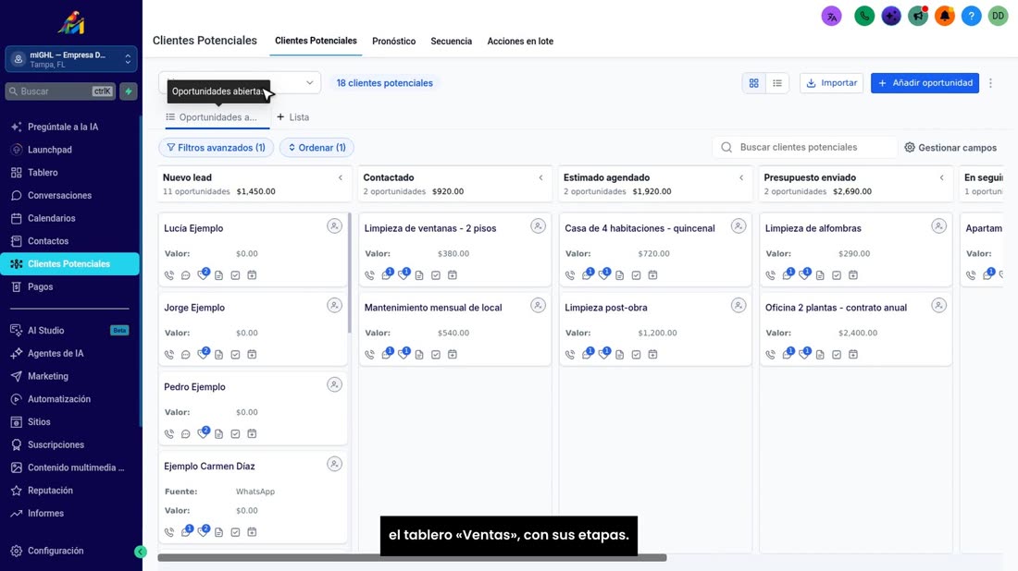Click Añadir oportunidad button
Screen dimensions: 1018x571
pyautogui.click(x=925, y=83)
